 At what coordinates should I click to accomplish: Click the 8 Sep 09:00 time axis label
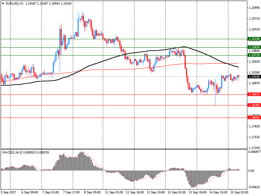coord(92,192)
